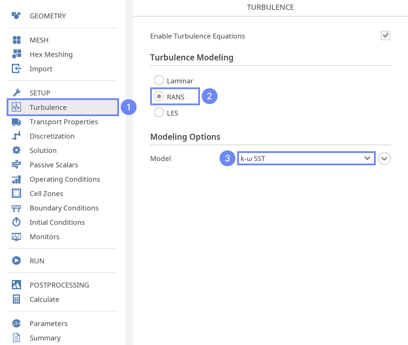Open Cell Zones section
408x345 pixels.
46,193
